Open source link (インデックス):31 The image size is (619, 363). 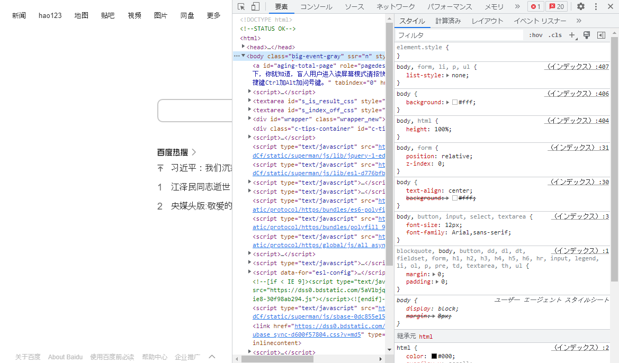click(579, 148)
